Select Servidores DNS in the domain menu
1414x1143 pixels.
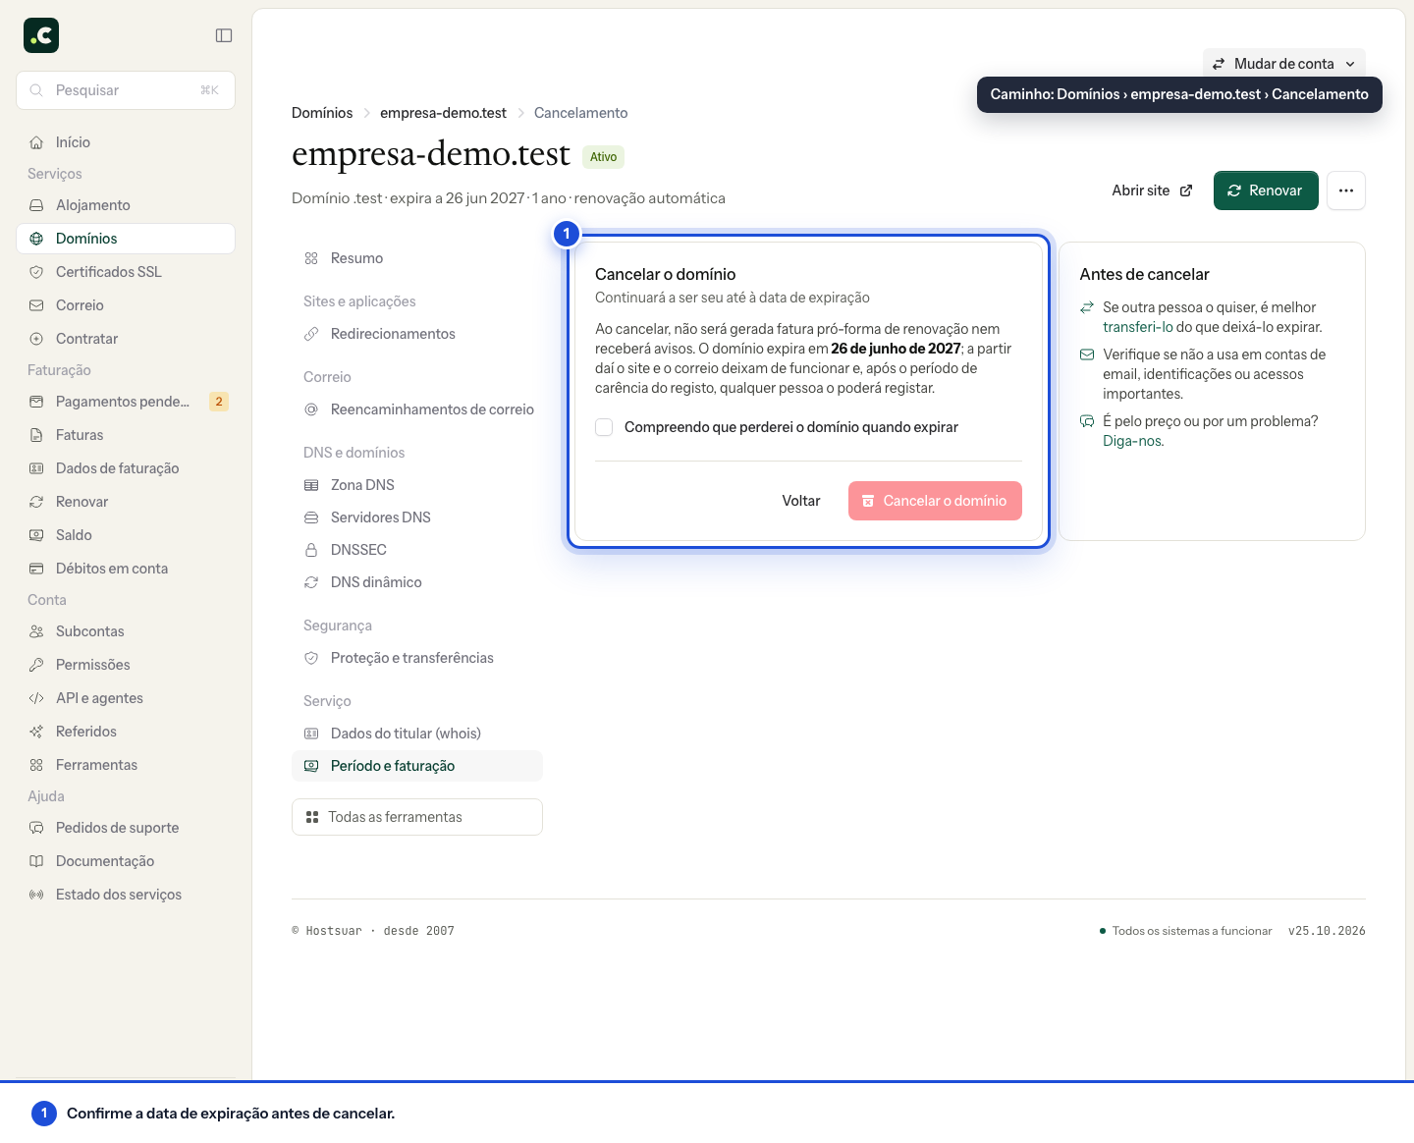417,517
